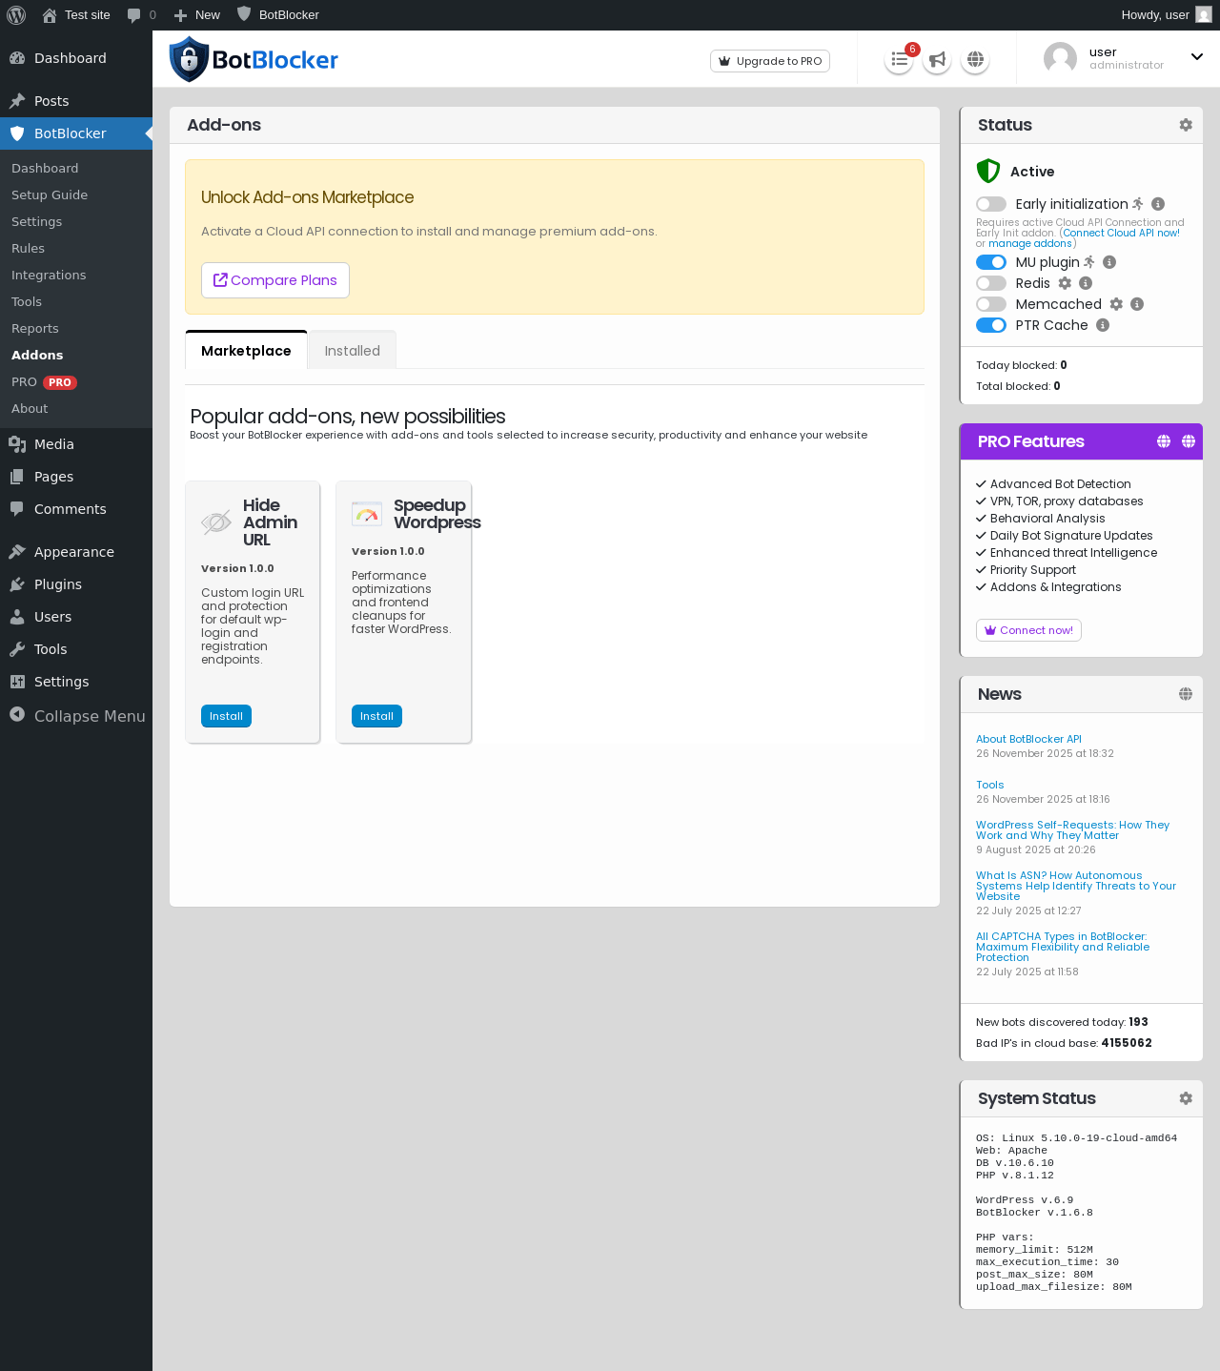The image size is (1220, 1371).
Task: Click the WordPress logo in admin bar
Action: click(x=16, y=15)
